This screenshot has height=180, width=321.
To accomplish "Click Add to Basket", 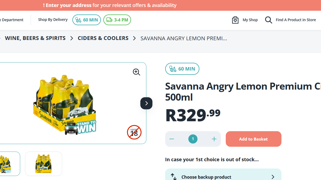I will (x=253, y=139).
